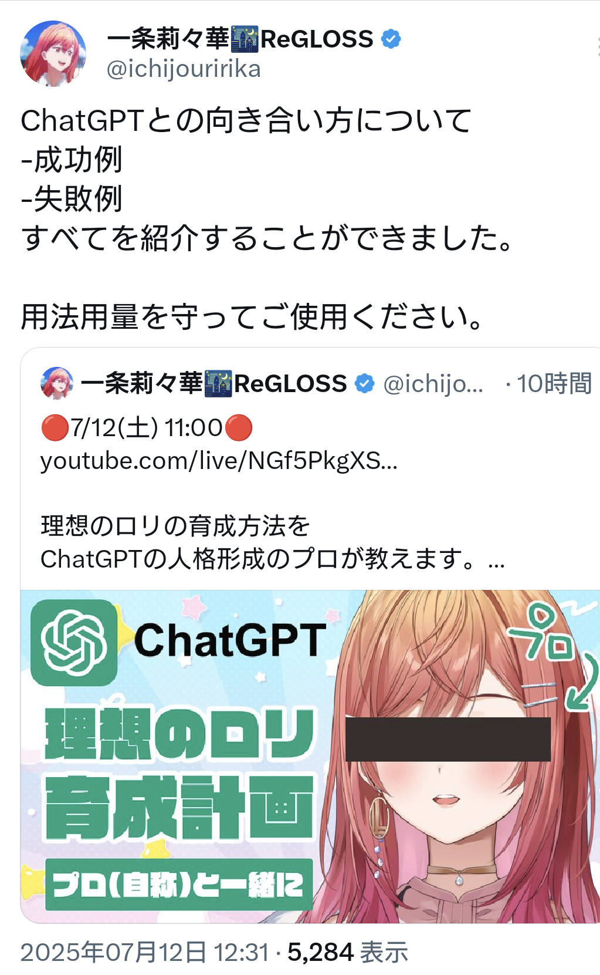
Task: Tap the 5,284 表示 view count
Action: point(347,952)
